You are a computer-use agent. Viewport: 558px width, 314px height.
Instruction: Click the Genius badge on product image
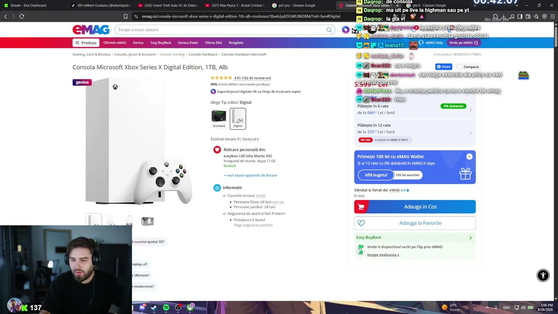click(82, 82)
